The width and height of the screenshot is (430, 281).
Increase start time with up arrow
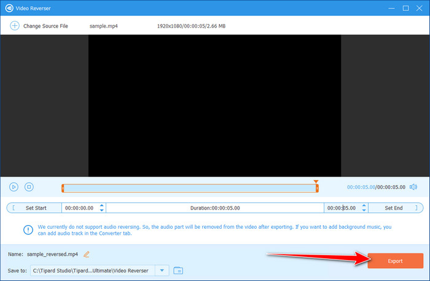[x=102, y=205]
